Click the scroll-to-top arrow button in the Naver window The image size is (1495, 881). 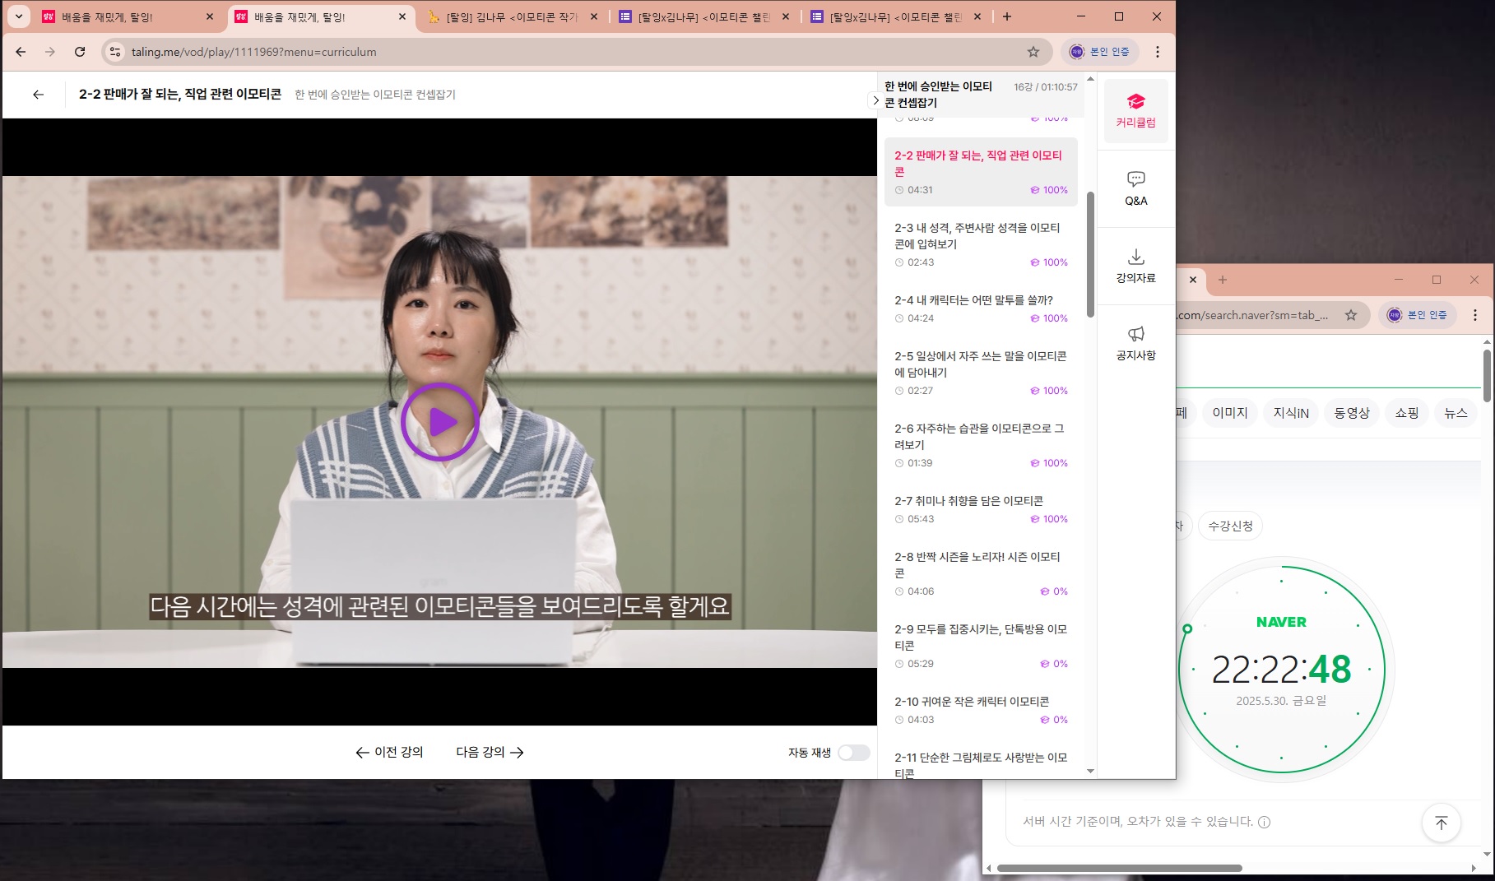point(1442,823)
